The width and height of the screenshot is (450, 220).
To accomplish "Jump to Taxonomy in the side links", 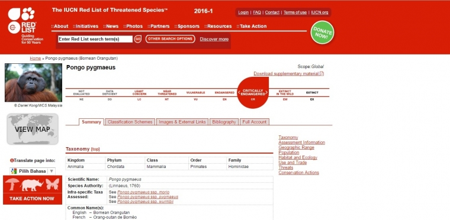I will (x=288, y=137).
